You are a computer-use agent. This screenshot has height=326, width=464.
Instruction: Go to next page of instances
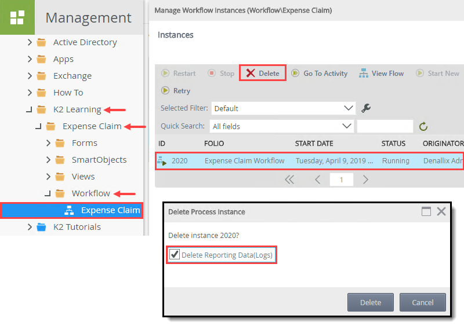click(x=365, y=180)
